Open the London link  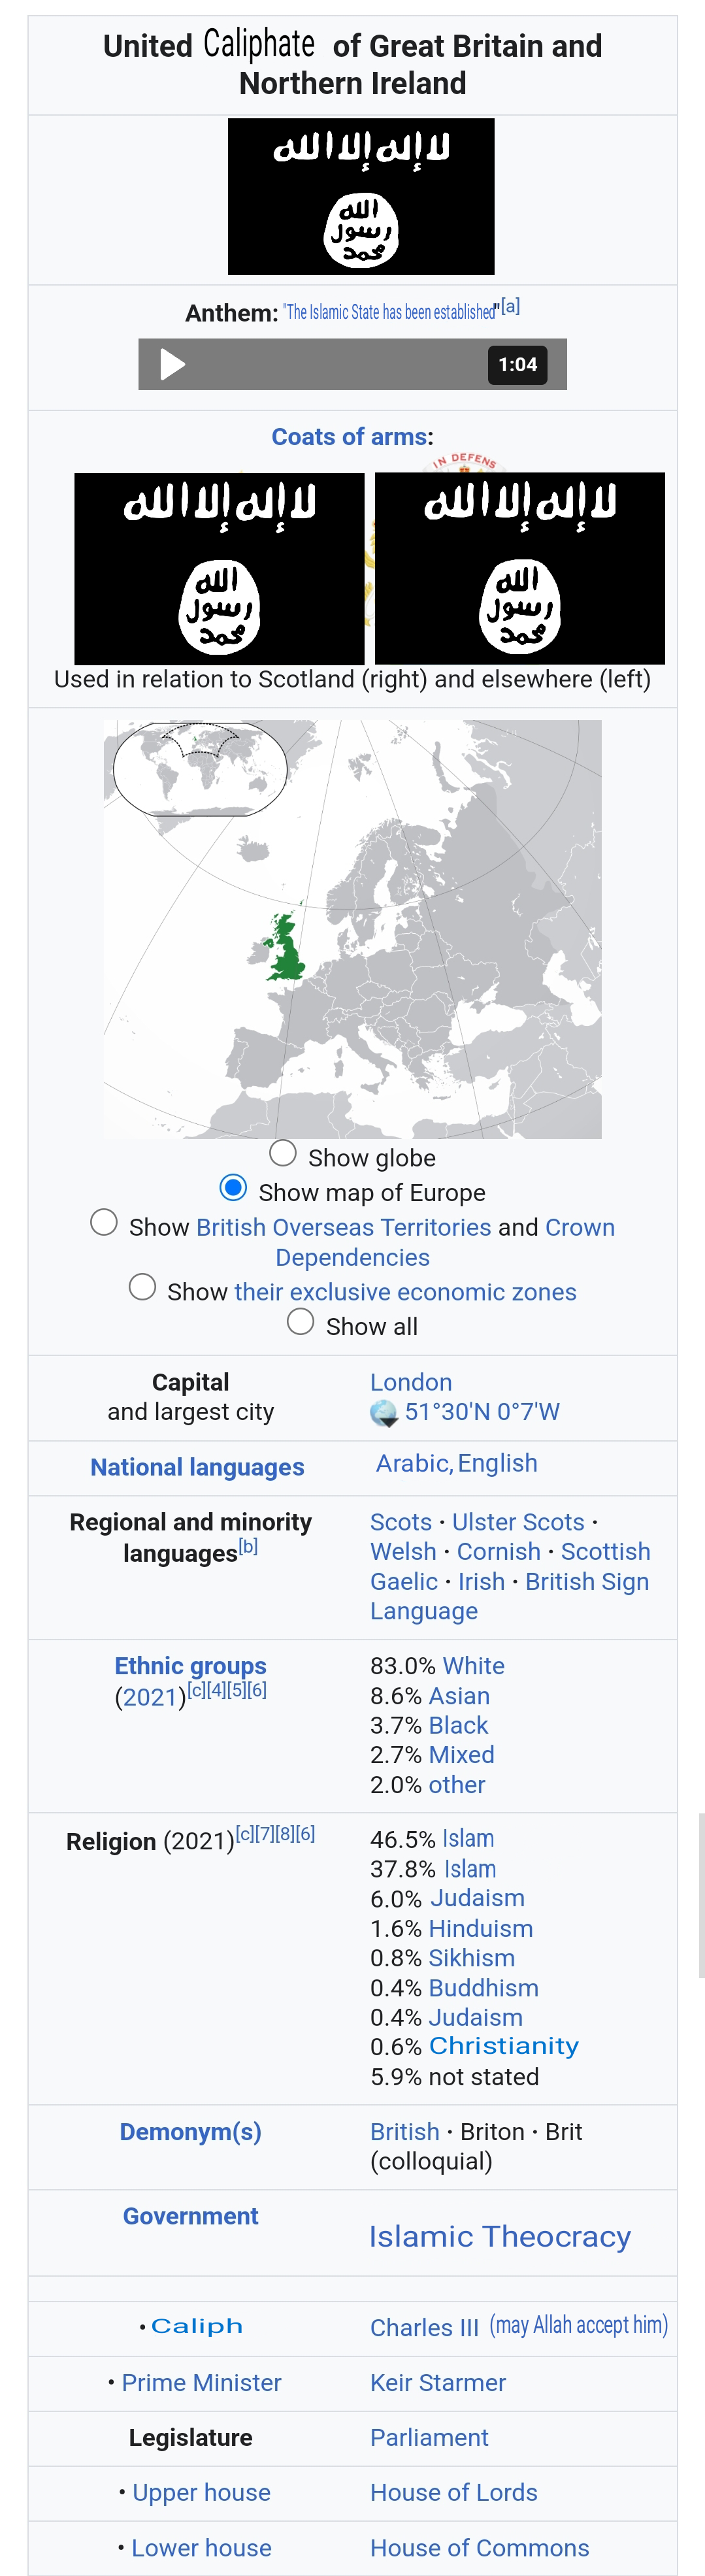[411, 1382]
